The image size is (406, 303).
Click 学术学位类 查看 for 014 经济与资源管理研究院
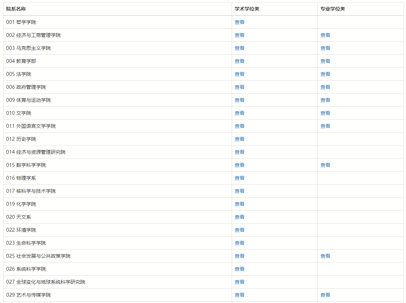pos(239,152)
